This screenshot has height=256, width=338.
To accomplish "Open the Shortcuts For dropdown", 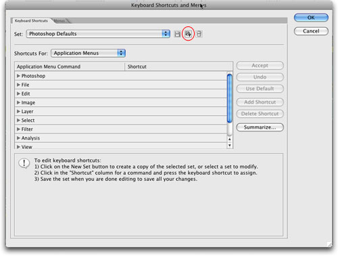I will tap(88, 53).
